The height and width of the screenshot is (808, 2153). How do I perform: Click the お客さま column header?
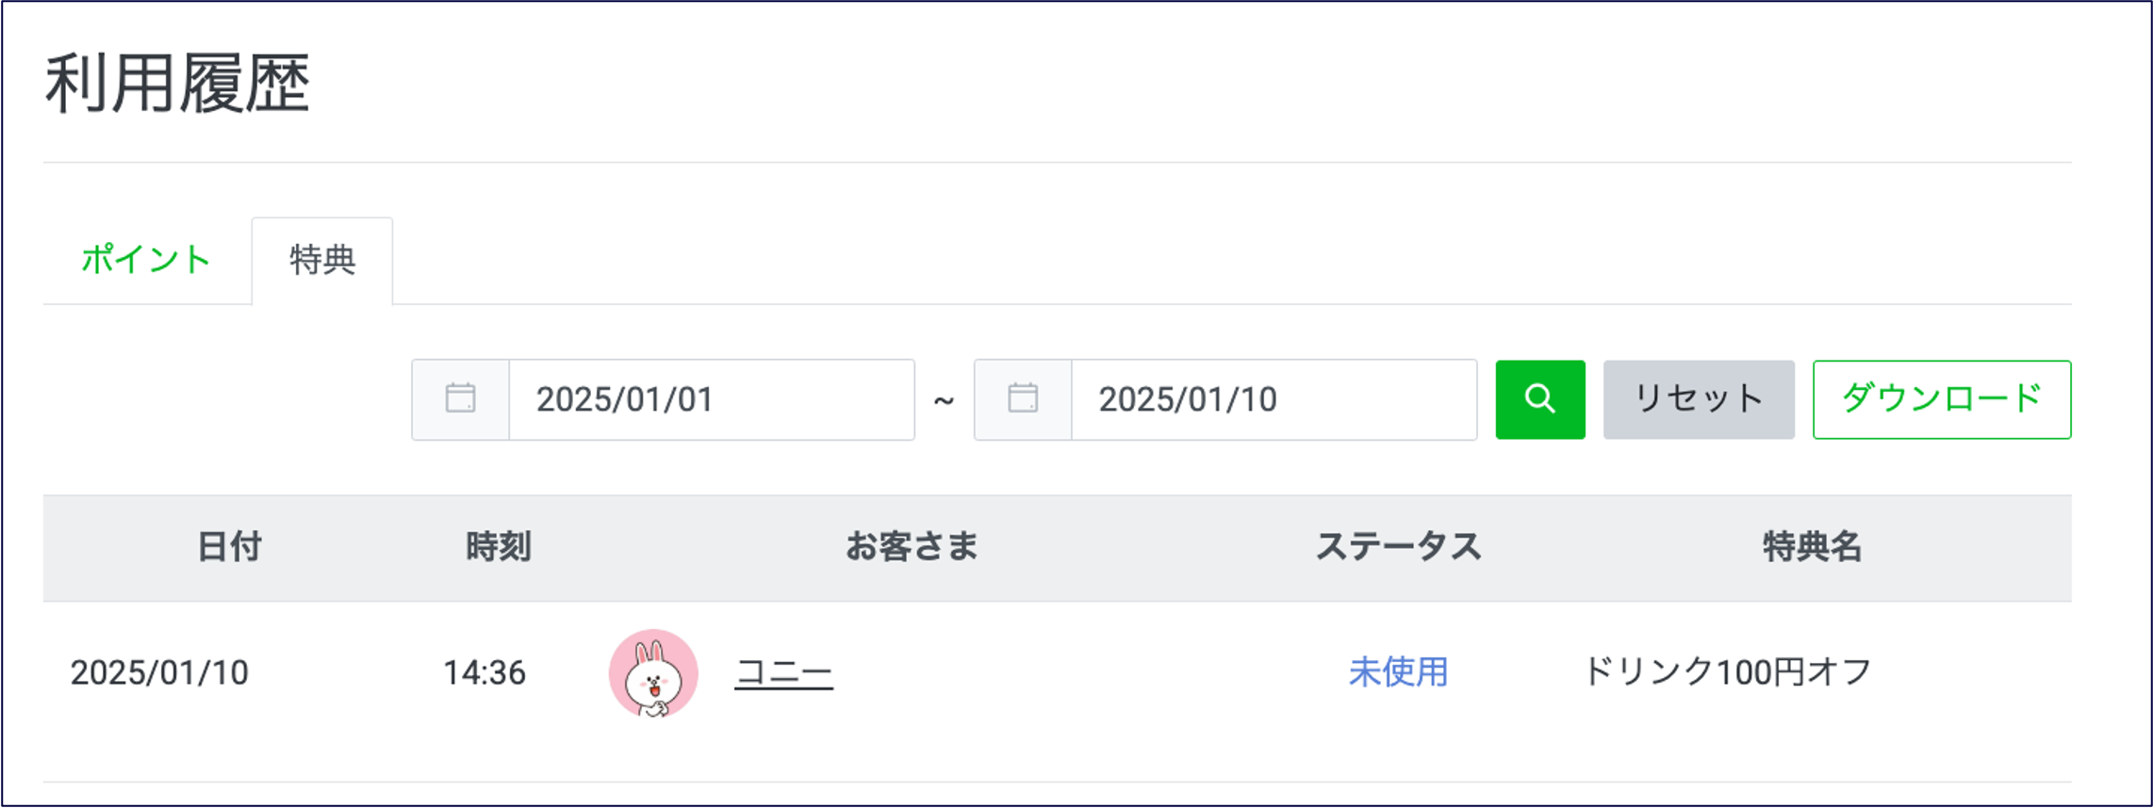click(x=912, y=547)
